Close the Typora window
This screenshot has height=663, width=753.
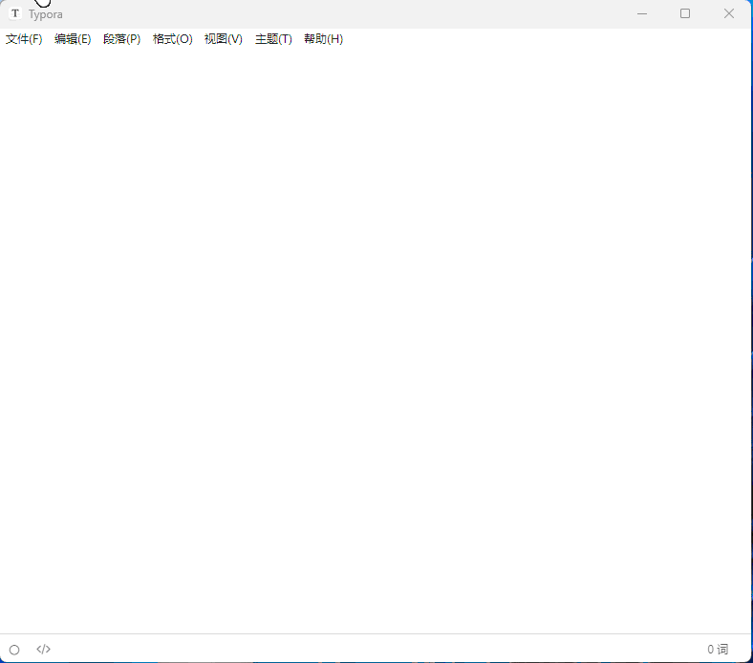pos(729,13)
